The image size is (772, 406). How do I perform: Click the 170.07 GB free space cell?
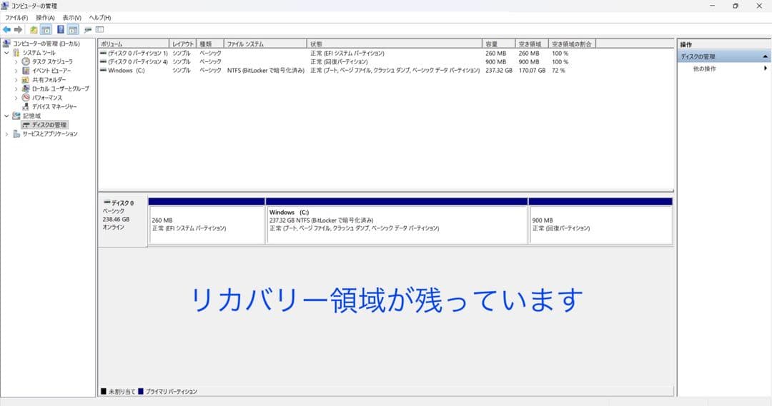click(x=532, y=71)
